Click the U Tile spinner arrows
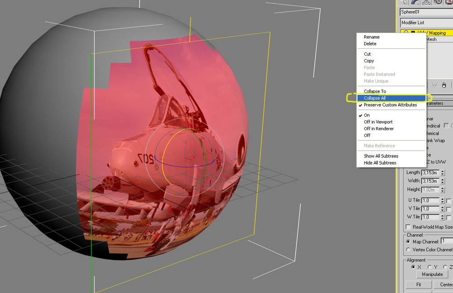The width and height of the screenshot is (453, 293). (442, 200)
